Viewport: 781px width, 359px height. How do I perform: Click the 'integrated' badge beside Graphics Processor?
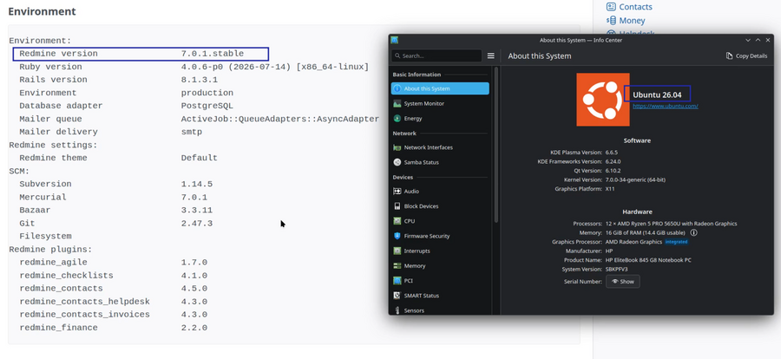pos(676,242)
